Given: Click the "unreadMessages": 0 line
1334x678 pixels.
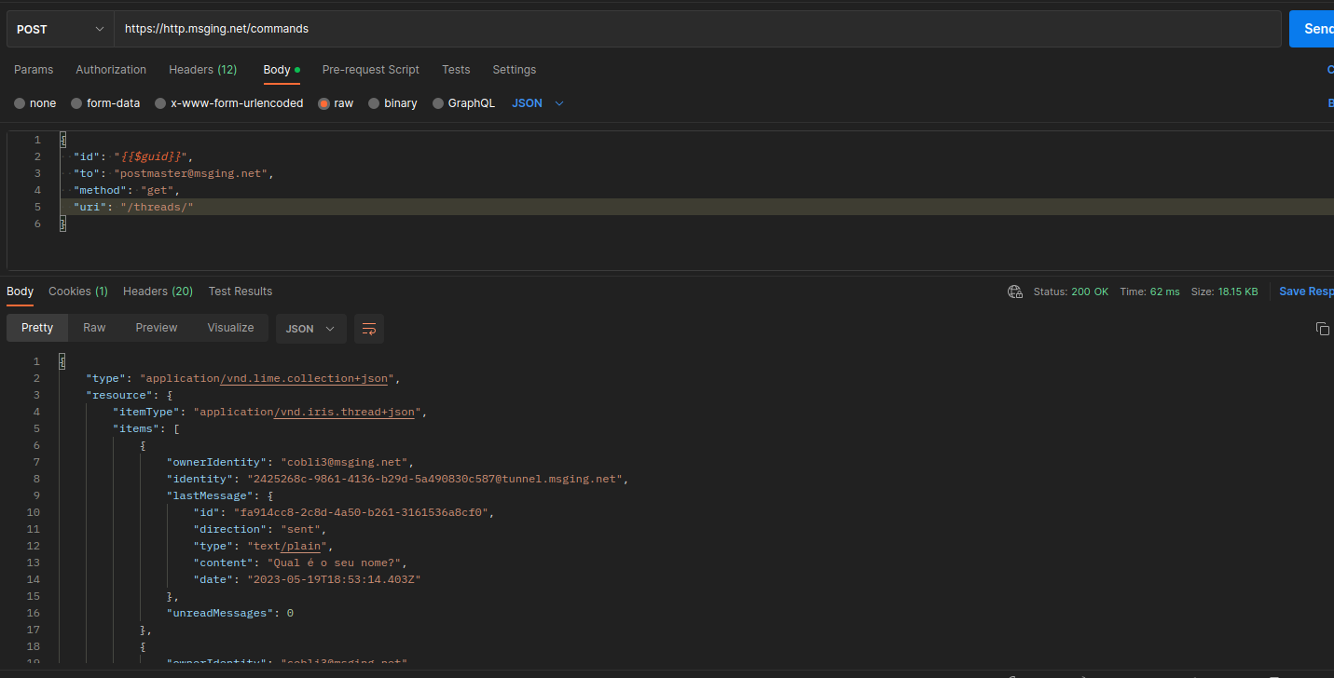Looking at the screenshot, I should pyautogui.click(x=230, y=613).
